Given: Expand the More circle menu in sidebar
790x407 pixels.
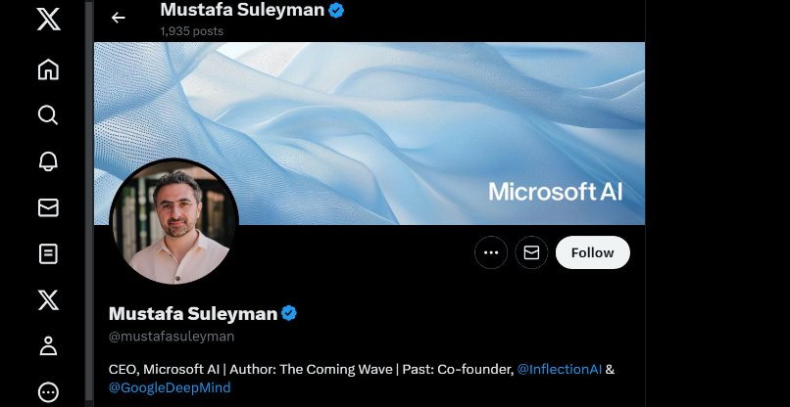Looking at the screenshot, I should pyautogui.click(x=48, y=392).
